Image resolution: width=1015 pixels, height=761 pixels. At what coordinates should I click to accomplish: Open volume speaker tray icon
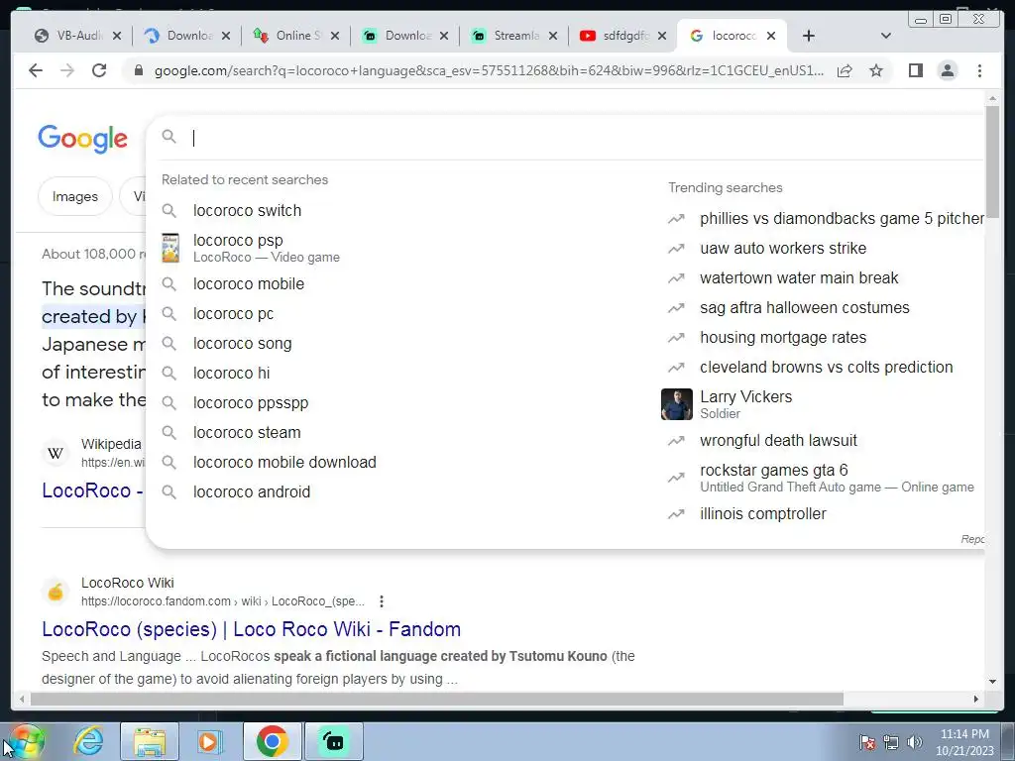pyautogui.click(x=914, y=742)
